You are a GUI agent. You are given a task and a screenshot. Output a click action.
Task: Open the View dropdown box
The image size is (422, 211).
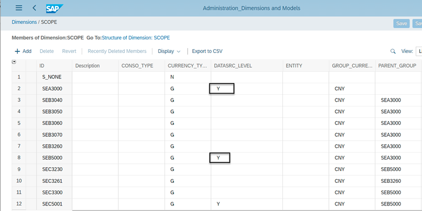tap(419, 51)
